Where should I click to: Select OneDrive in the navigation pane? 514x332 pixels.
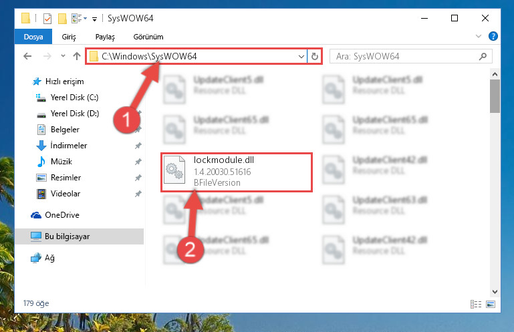pos(62,215)
